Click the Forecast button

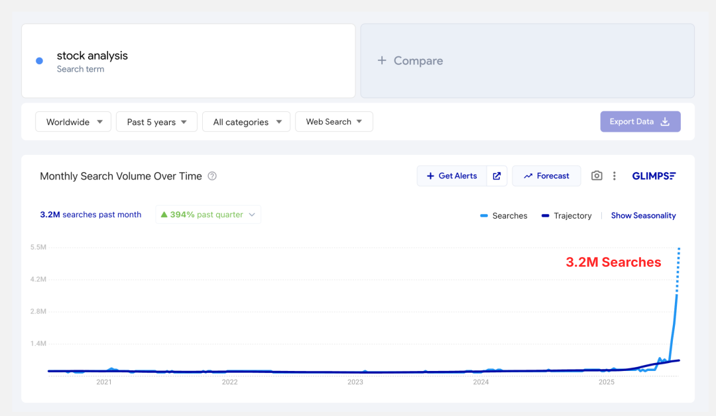tap(546, 176)
